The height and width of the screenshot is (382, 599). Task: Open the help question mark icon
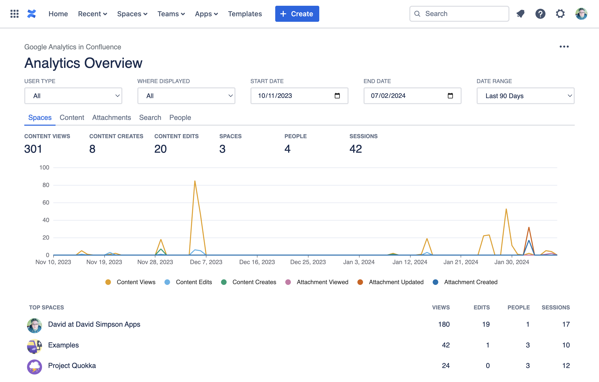point(540,14)
